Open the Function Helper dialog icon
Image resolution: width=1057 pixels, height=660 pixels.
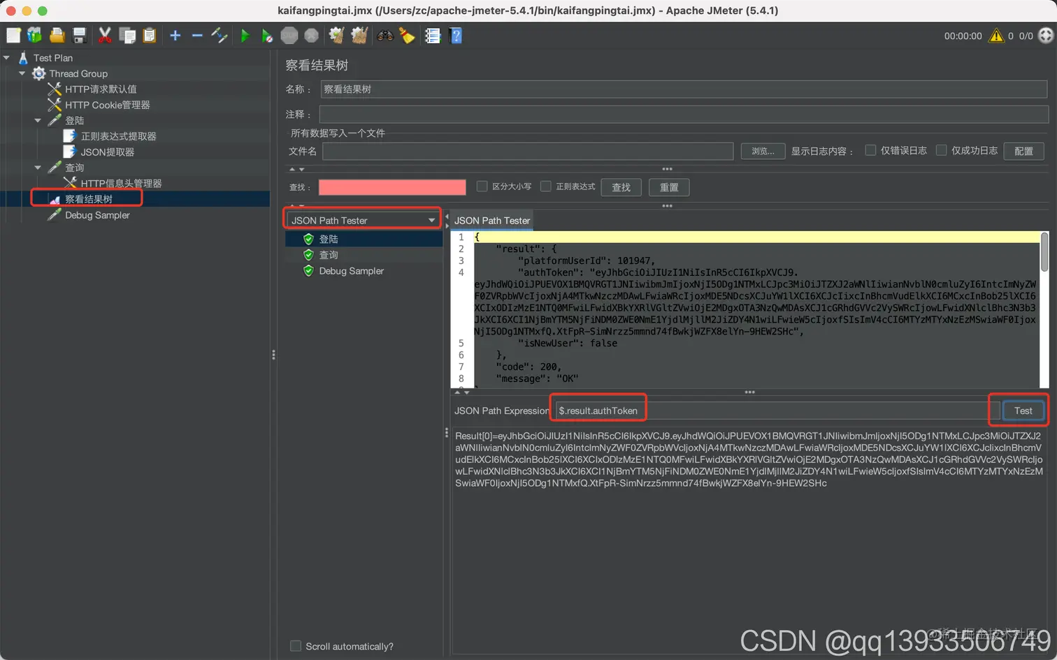(433, 36)
